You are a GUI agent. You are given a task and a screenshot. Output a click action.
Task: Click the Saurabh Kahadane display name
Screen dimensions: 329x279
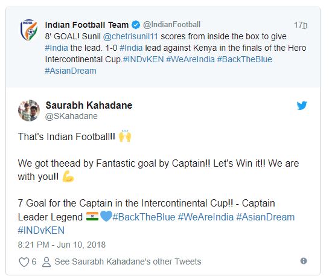point(89,105)
